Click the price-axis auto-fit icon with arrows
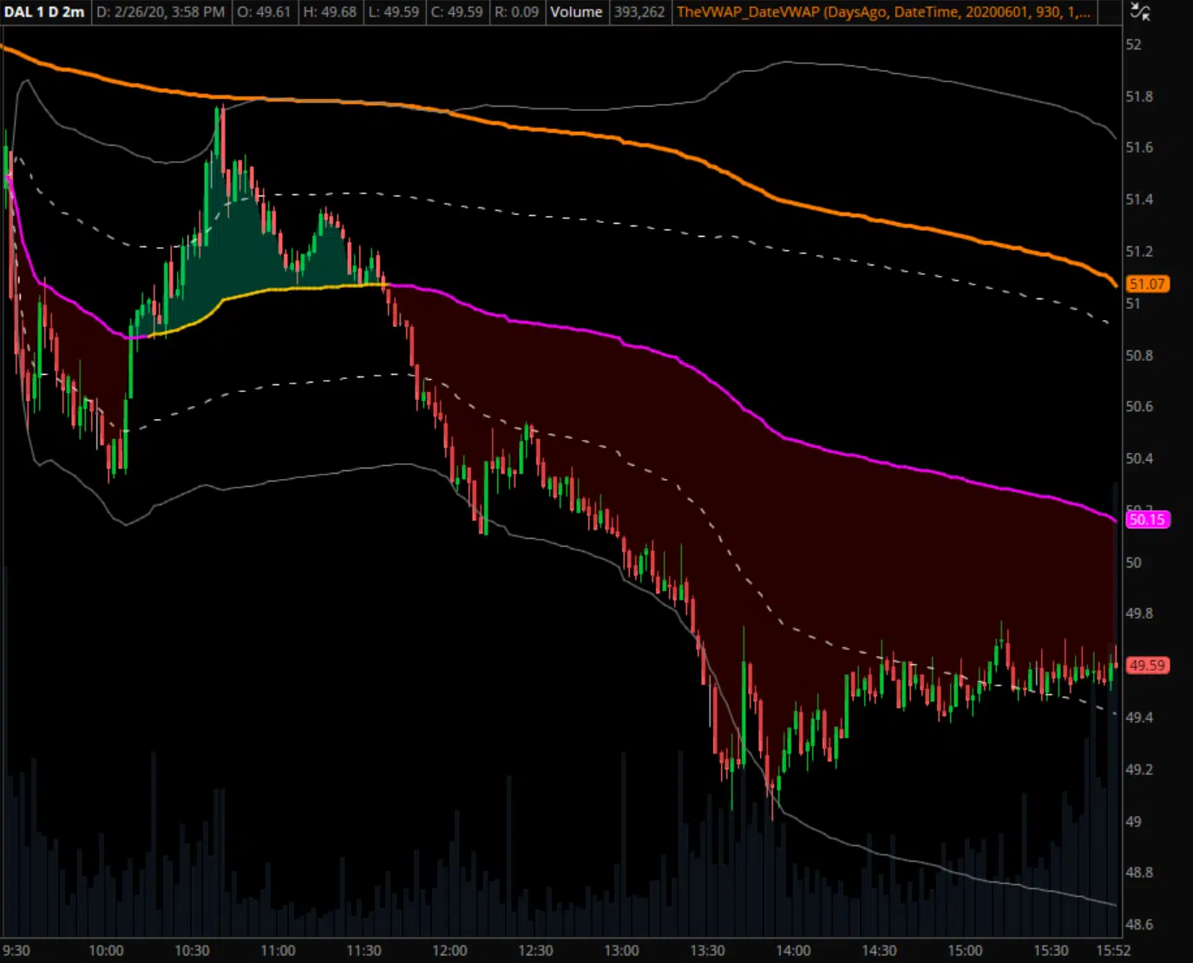The width and height of the screenshot is (1193, 963). [1141, 12]
